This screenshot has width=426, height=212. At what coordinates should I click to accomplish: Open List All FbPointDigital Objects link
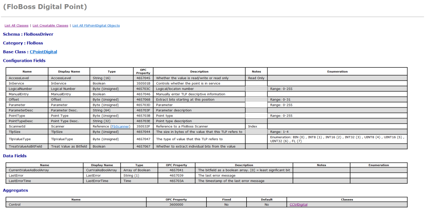(96, 25)
